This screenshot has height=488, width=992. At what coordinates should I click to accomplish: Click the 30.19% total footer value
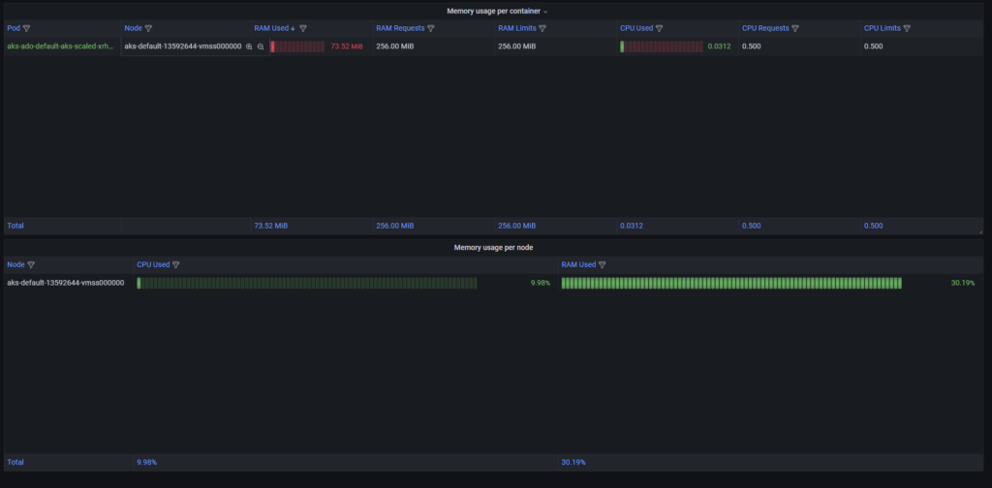(x=573, y=462)
